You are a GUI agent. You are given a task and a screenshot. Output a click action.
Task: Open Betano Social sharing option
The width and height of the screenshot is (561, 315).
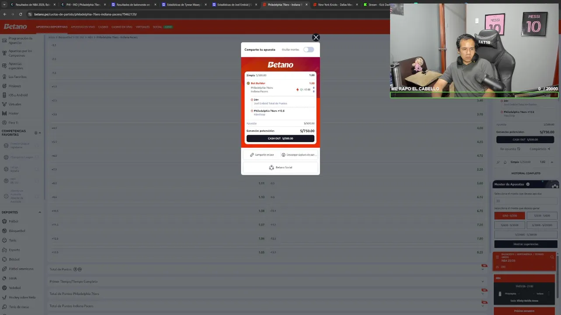coord(280,167)
